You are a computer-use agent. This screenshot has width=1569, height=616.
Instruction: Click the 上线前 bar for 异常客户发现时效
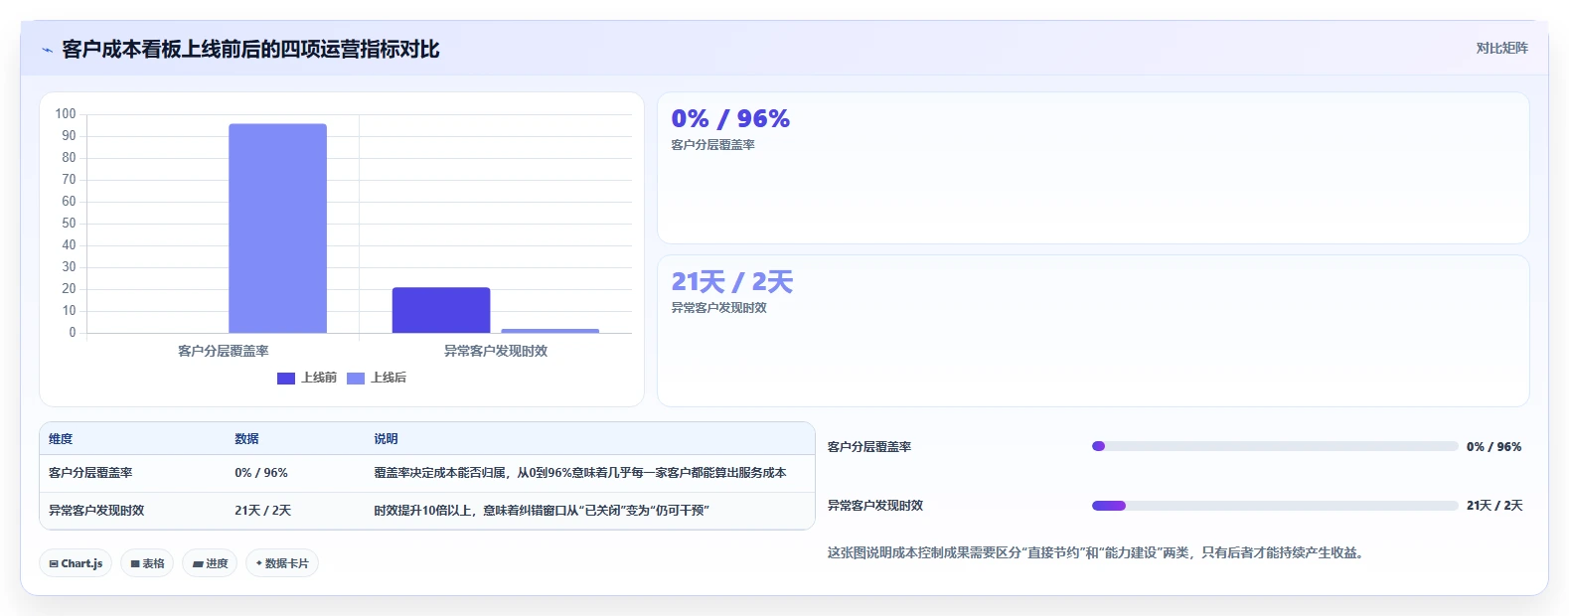point(441,310)
